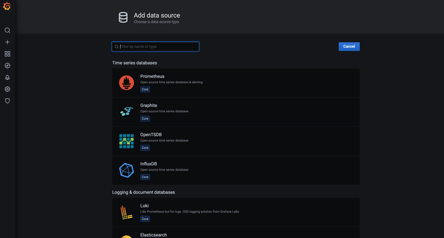Select Graphite data source title
Viewport: 444px width, 238px height.
point(149,105)
